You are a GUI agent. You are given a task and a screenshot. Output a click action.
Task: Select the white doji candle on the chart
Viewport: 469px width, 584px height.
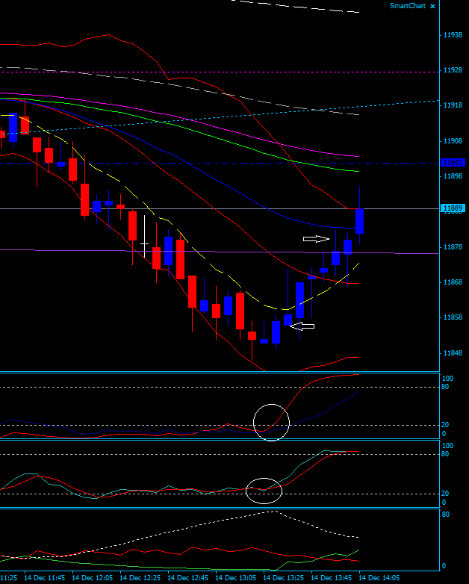click(144, 243)
